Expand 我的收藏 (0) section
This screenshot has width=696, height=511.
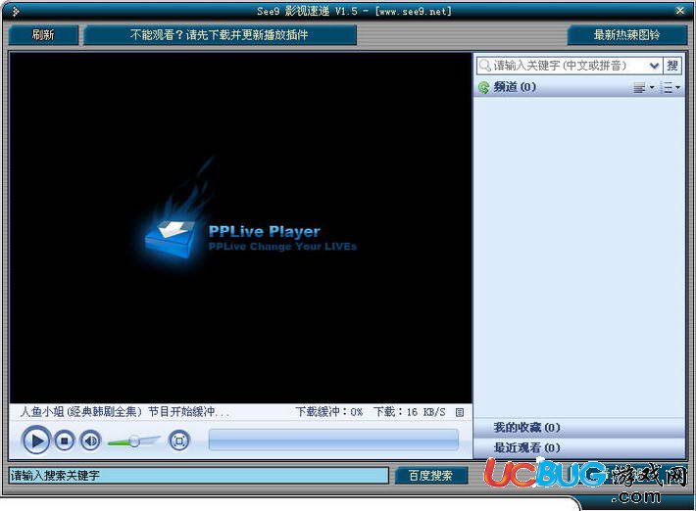pos(579,428)
